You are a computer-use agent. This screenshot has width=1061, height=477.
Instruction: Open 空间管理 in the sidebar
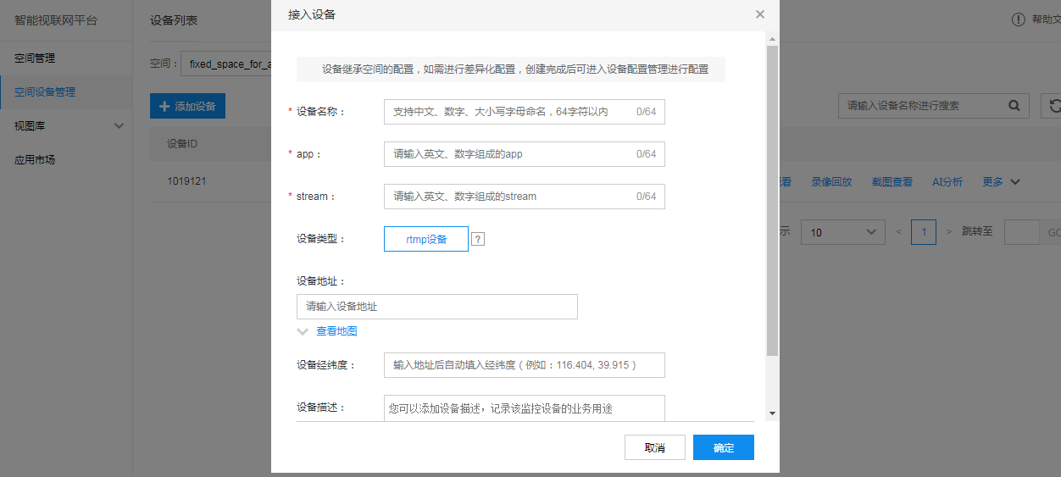pos(35,58)
